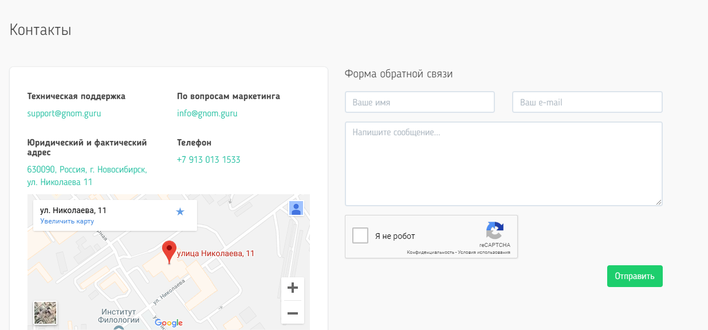This screenshot has width=708, height=330.
Task: Switch the map to satellite view thumbnail
Action: [46, 313]
